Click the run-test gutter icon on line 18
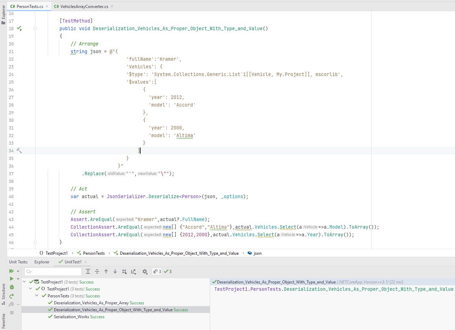455x330 pixels. click(19, 28)
